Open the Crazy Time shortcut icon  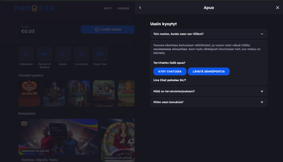click(x=100, y=54)
